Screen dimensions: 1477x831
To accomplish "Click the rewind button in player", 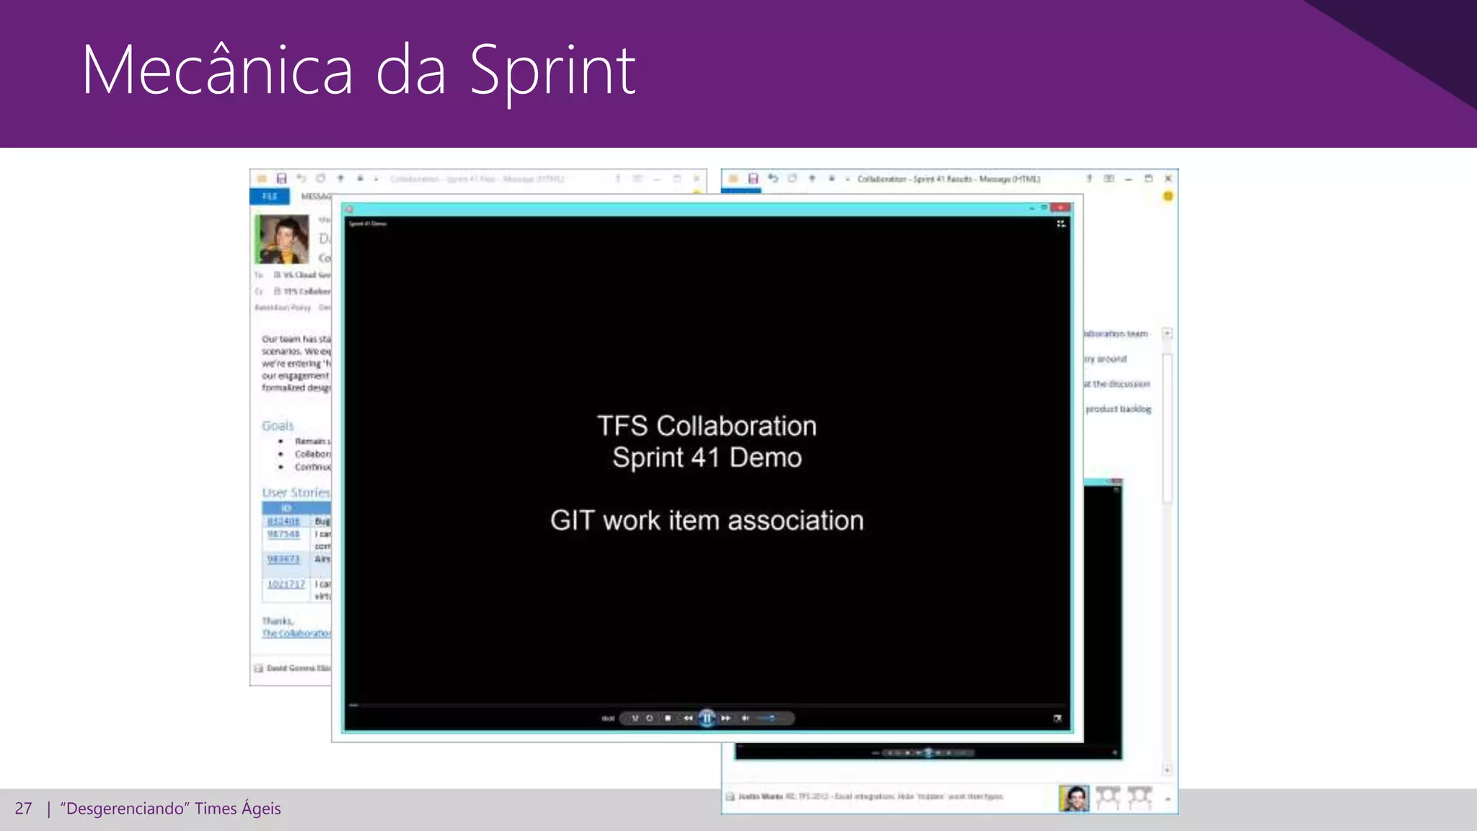I will [x=687, y=718].
